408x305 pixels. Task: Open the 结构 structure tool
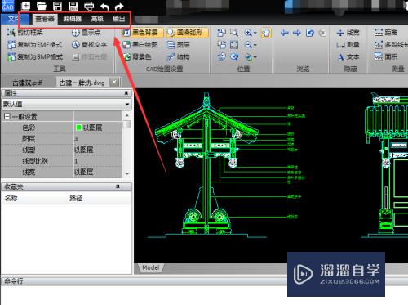coord(179,56)
